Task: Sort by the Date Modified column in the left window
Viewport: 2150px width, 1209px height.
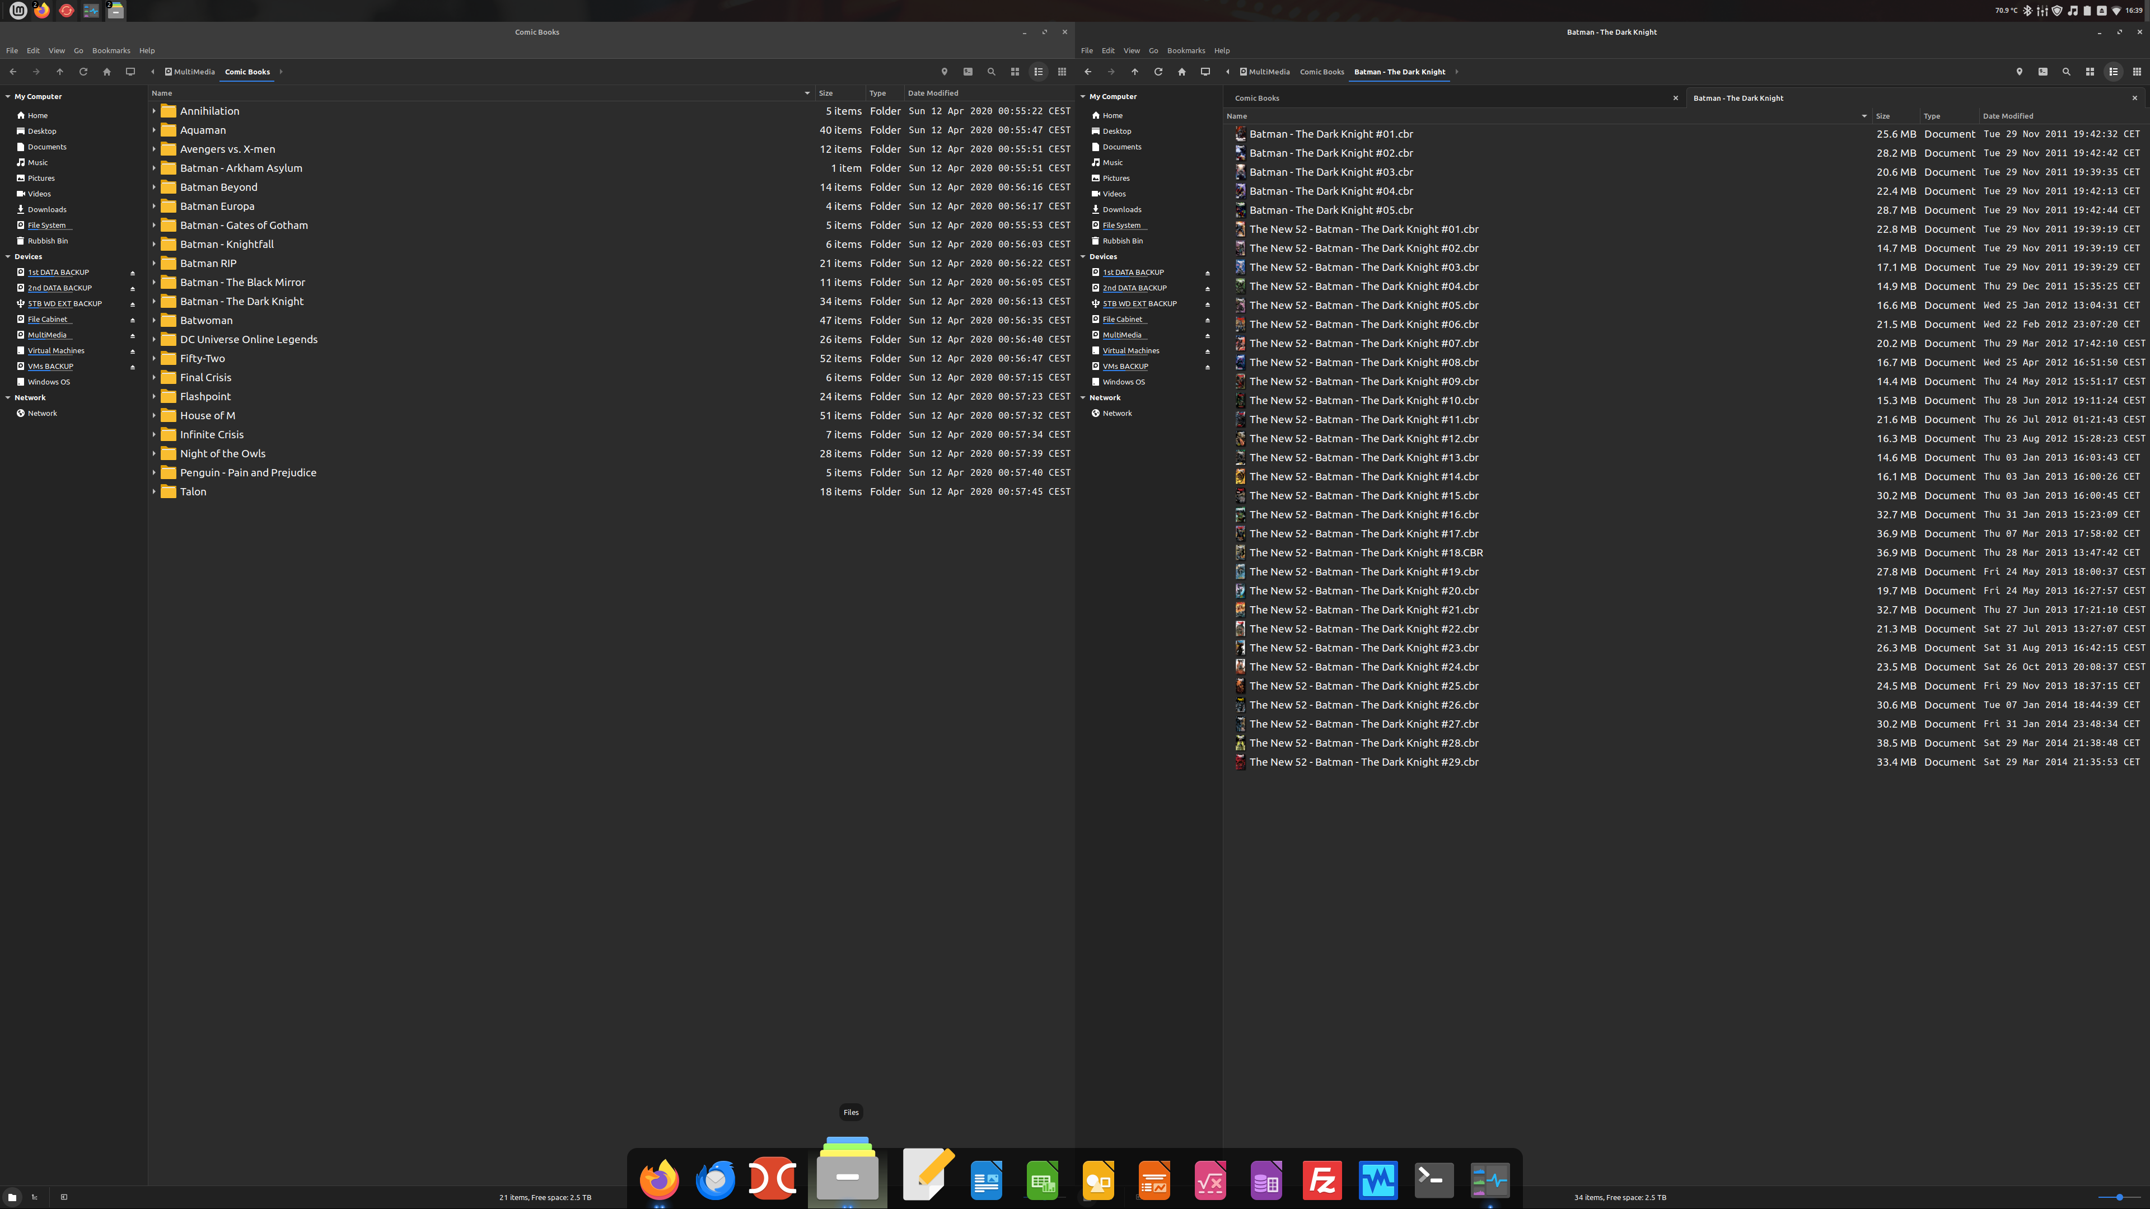Action: pos(932,93)
